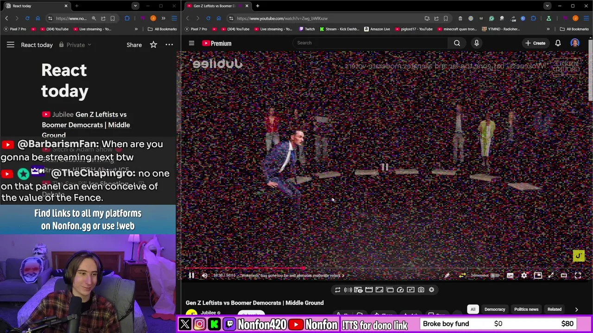Image resolution: width=593 pixels, height=333 pixels.
Task: Click the YouTube page vertical scrollbar
Action: click(591, 69)
